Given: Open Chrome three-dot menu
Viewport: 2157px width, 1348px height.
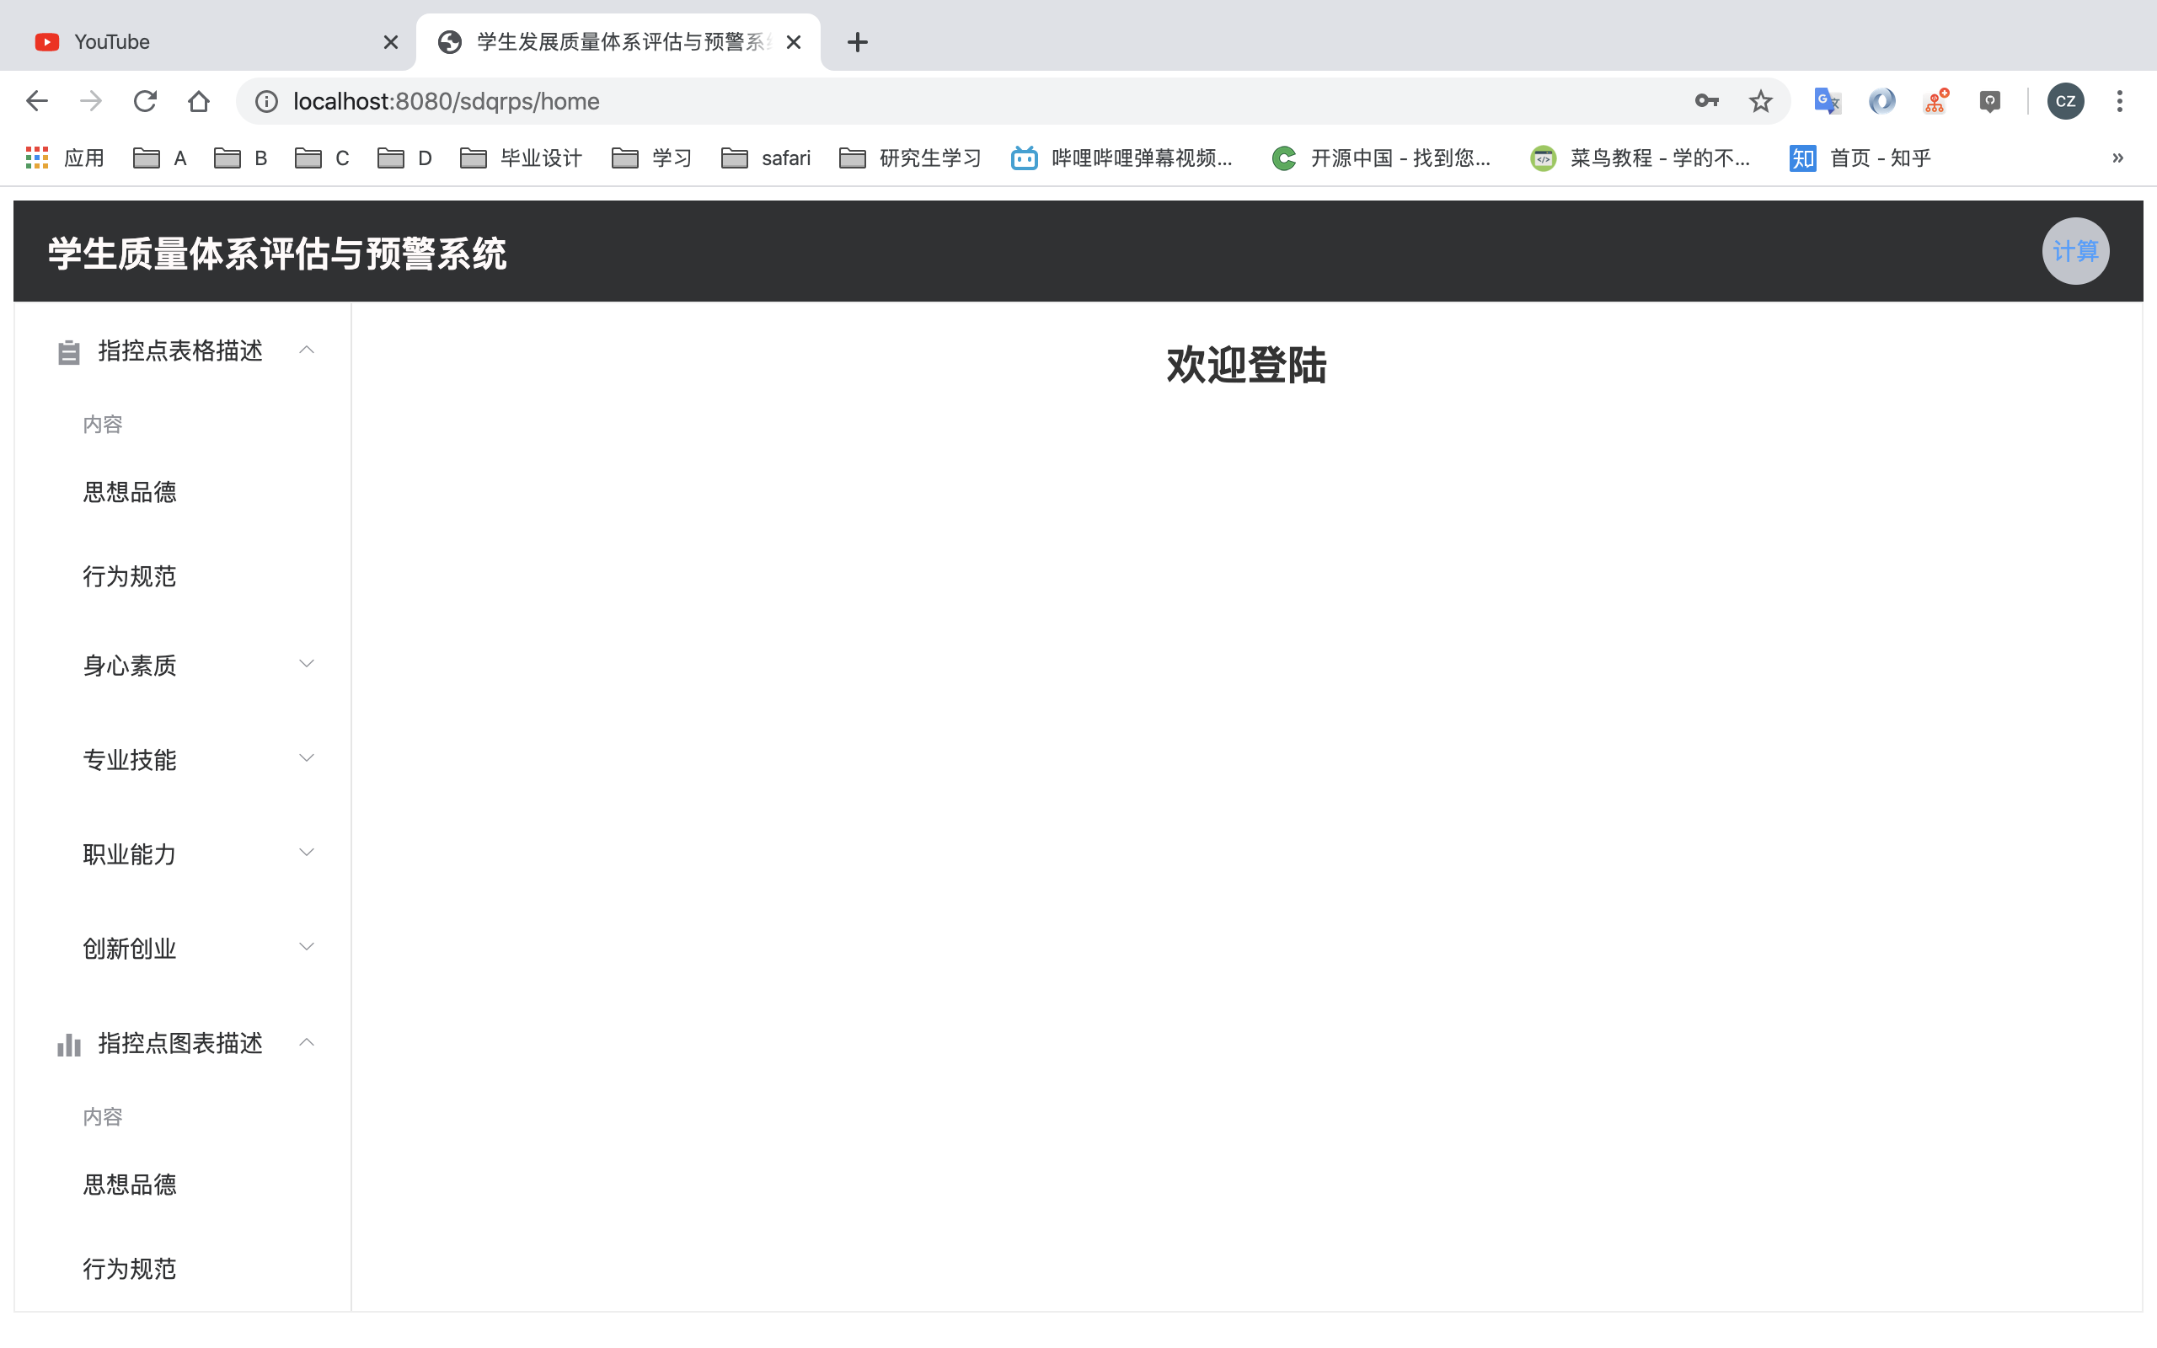Looking at the screenshot, I should (x=2120, y=101).
